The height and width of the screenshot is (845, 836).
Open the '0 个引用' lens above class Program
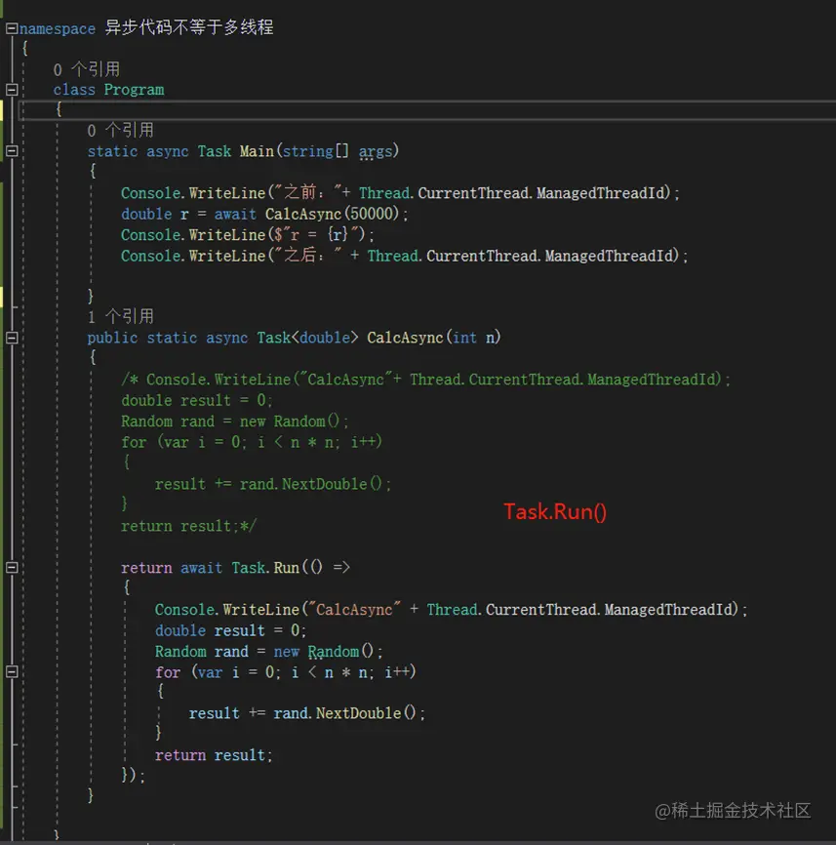87,69
